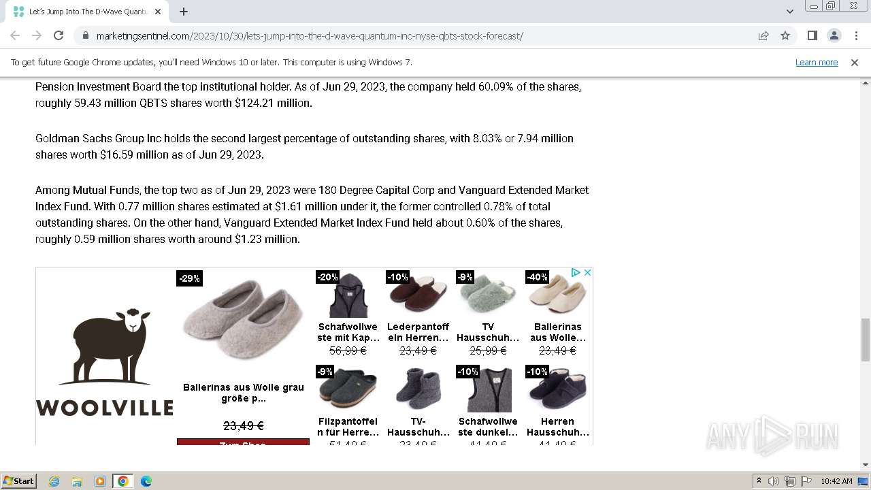871x490 pixels.
Task: Open the Schafwollweste dunkel... product
Action: pos(488,427)
